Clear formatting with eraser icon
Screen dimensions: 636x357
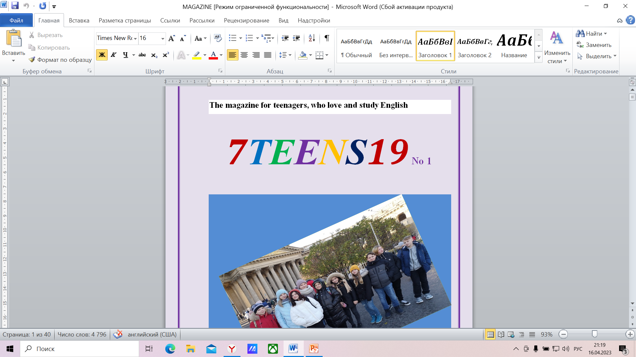tap(218, 38)
